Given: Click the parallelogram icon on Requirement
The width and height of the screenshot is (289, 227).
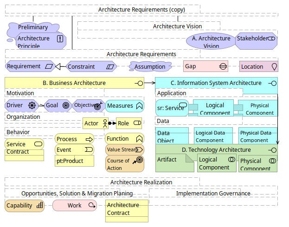Looking at the screenshot, I should [49, 66].
